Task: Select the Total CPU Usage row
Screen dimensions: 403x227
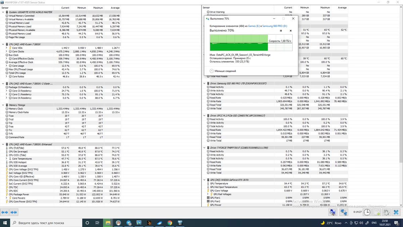Action: tap(60, 73)
